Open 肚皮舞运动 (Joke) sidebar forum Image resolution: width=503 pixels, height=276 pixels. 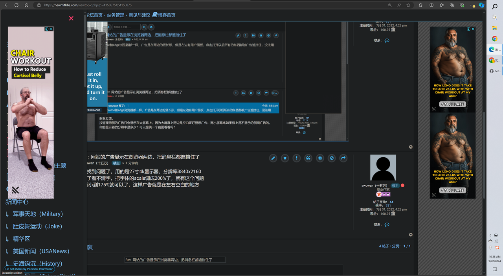pyautogui.click(x=37, y=226)
